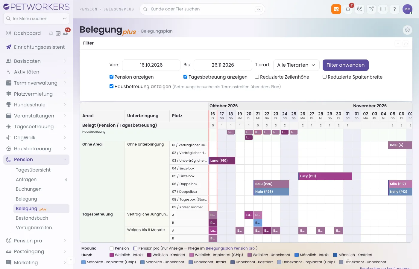Image resolution: width=419 pixels, height=269 pixels.
Task: Click the home icon next to Dashboard
Action: 51,33
